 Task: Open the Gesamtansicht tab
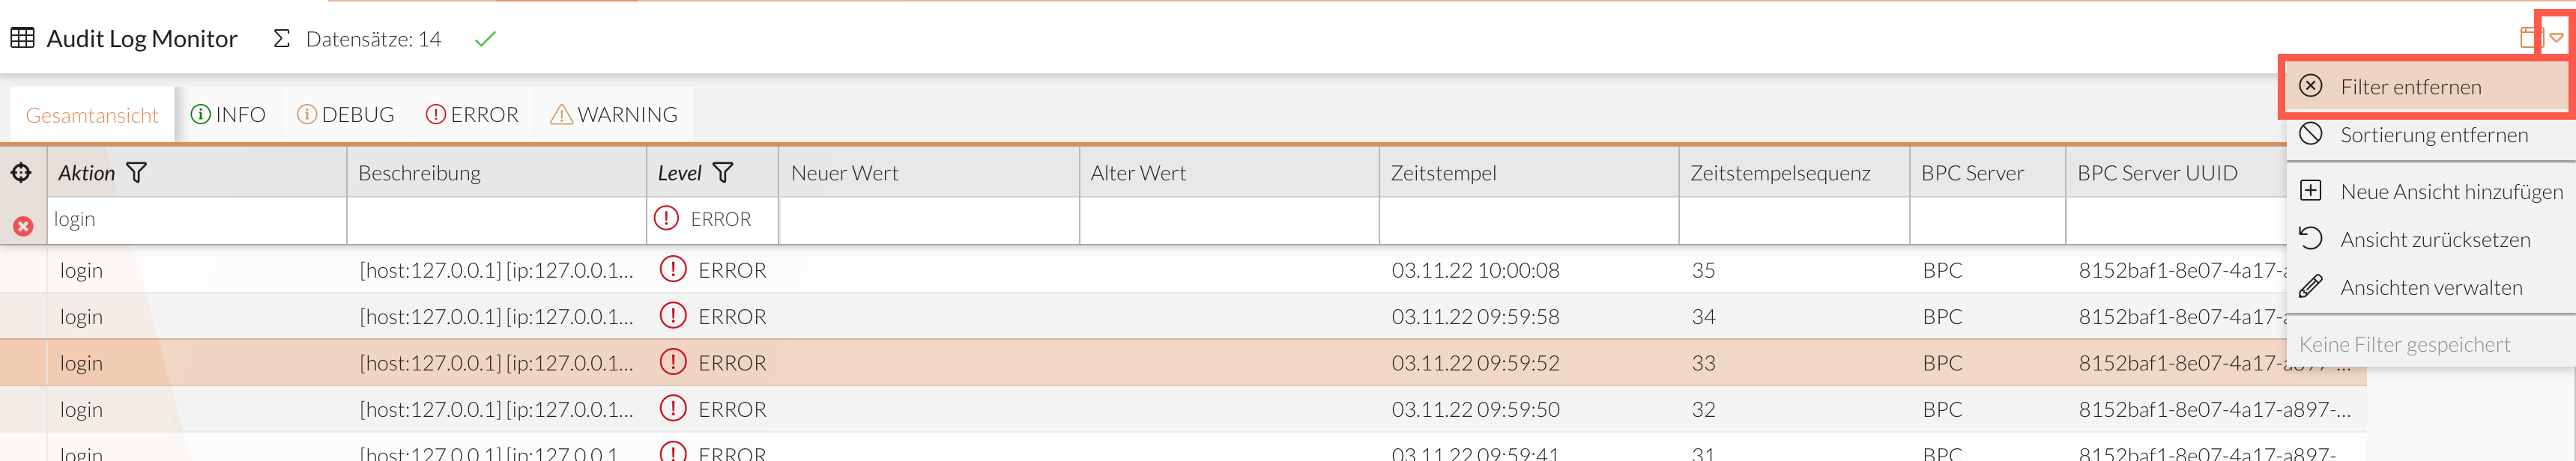[92, 114]
